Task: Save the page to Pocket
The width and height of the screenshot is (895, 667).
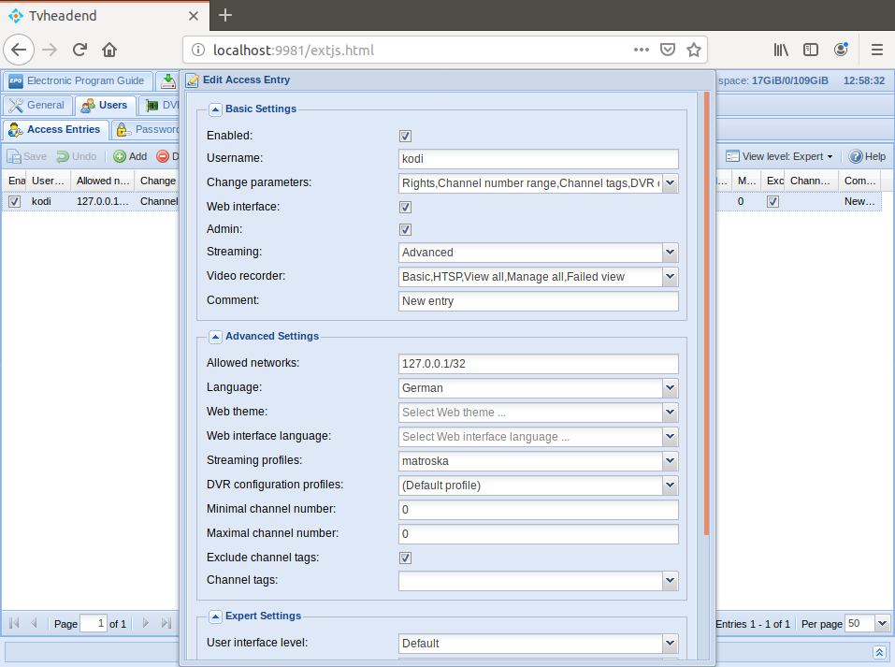Action: pos(667,50)
